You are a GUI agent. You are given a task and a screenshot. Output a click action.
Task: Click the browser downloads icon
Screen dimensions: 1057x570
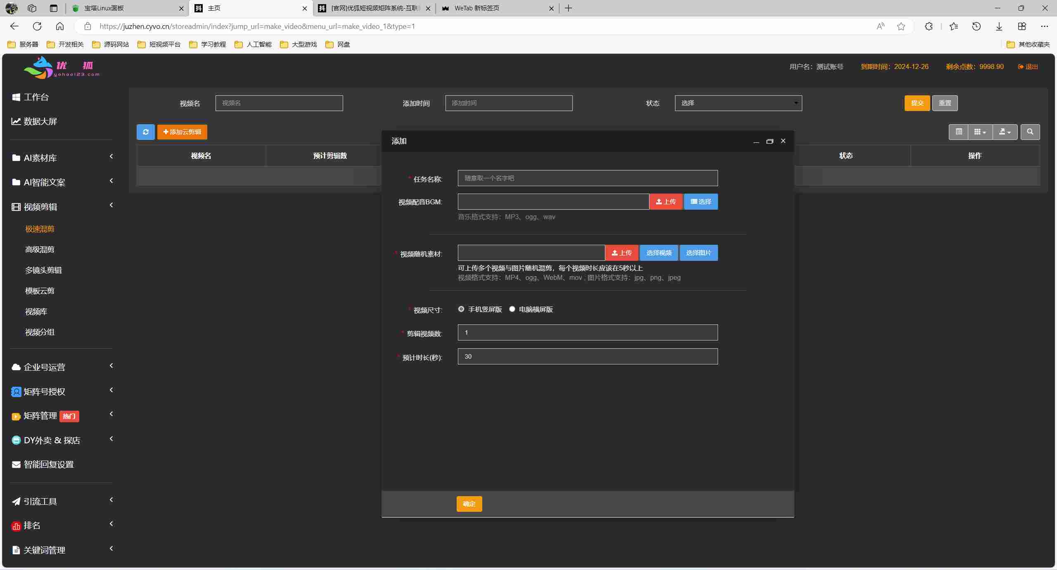[x=999, y=26]
